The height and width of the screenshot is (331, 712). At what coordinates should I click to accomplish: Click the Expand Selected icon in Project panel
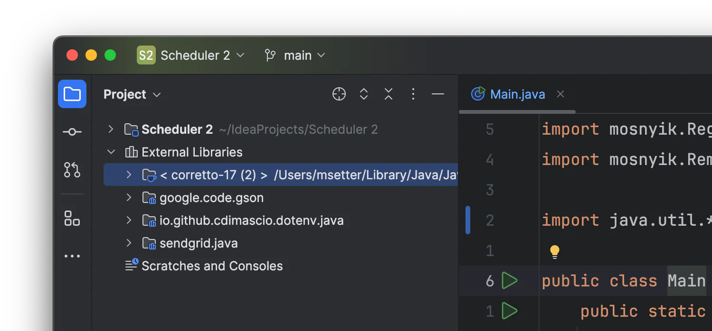tap(364, 94)
